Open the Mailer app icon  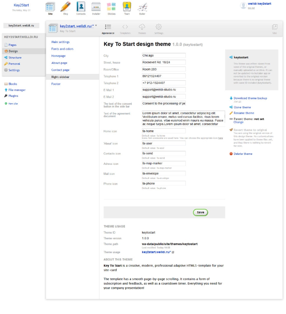[x=142, y=7]
